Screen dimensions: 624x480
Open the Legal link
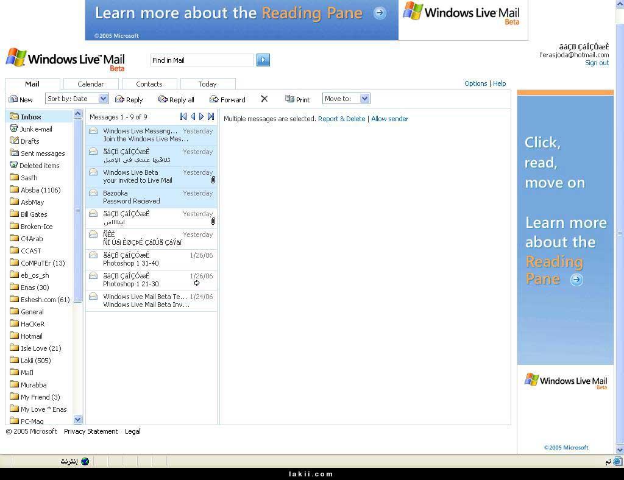click(132, 431)
